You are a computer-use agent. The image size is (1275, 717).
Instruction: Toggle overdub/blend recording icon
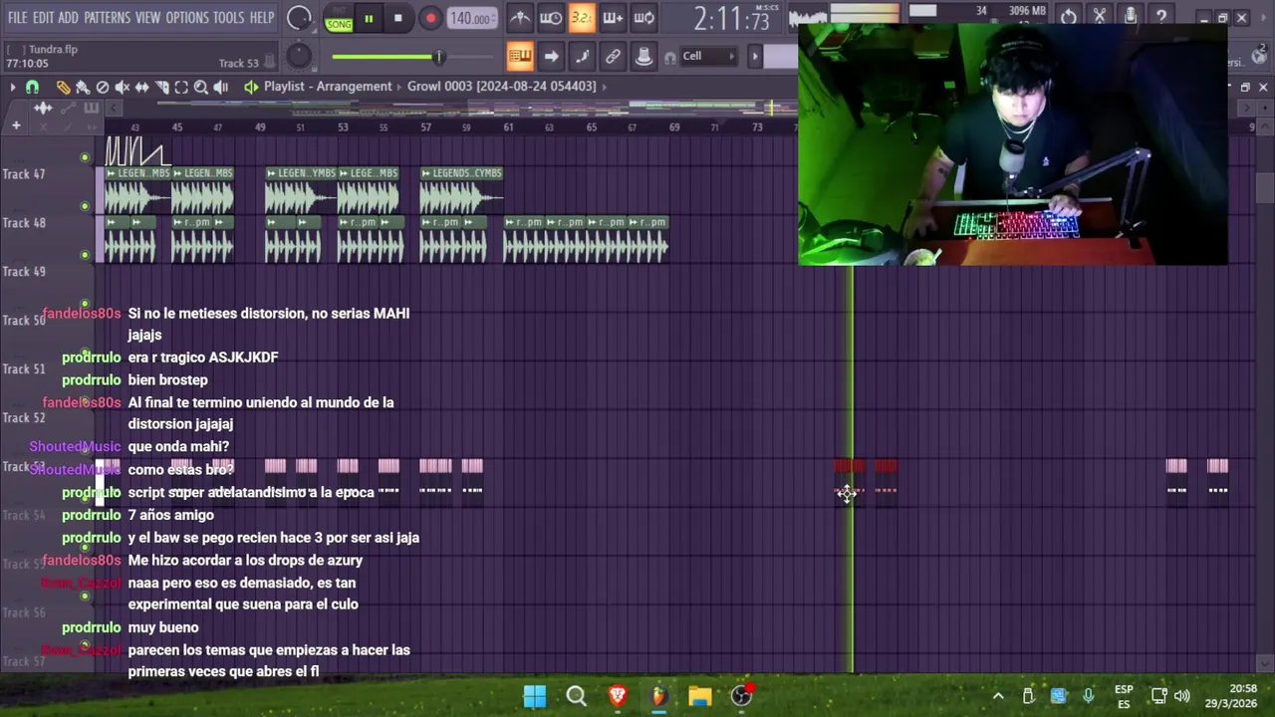pyautogui.click(x=613, y=18)
